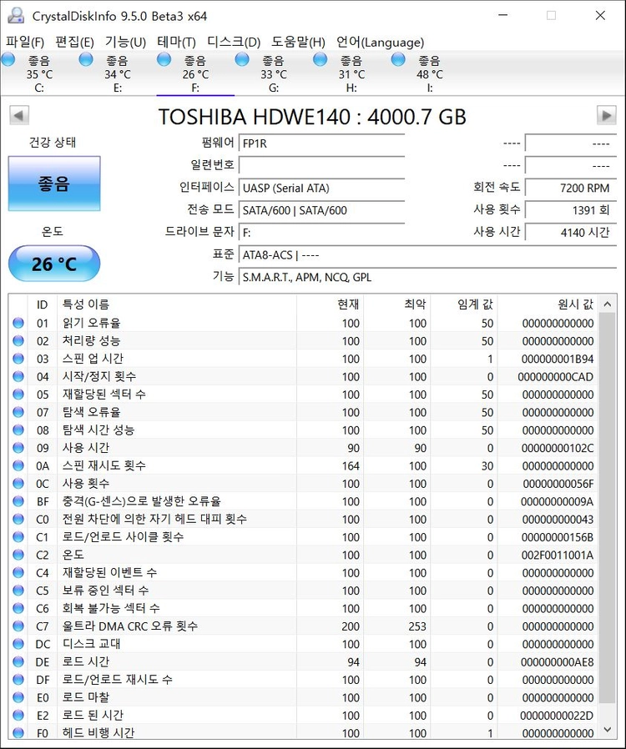
Task: Click scrollbar down arrow in attribute list
Action: point(607,730)
